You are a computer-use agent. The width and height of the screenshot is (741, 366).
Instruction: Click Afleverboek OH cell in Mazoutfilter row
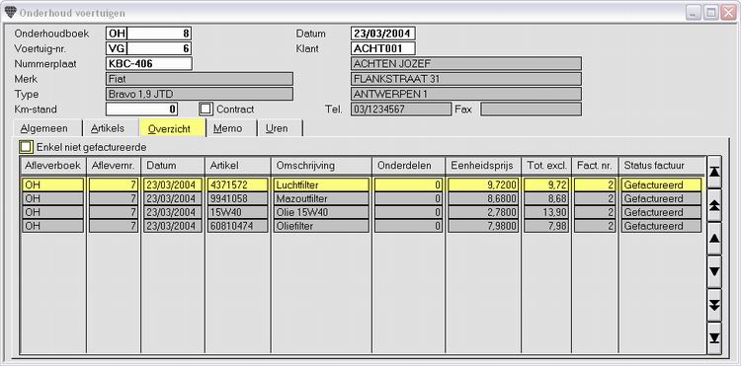(53, 198)
